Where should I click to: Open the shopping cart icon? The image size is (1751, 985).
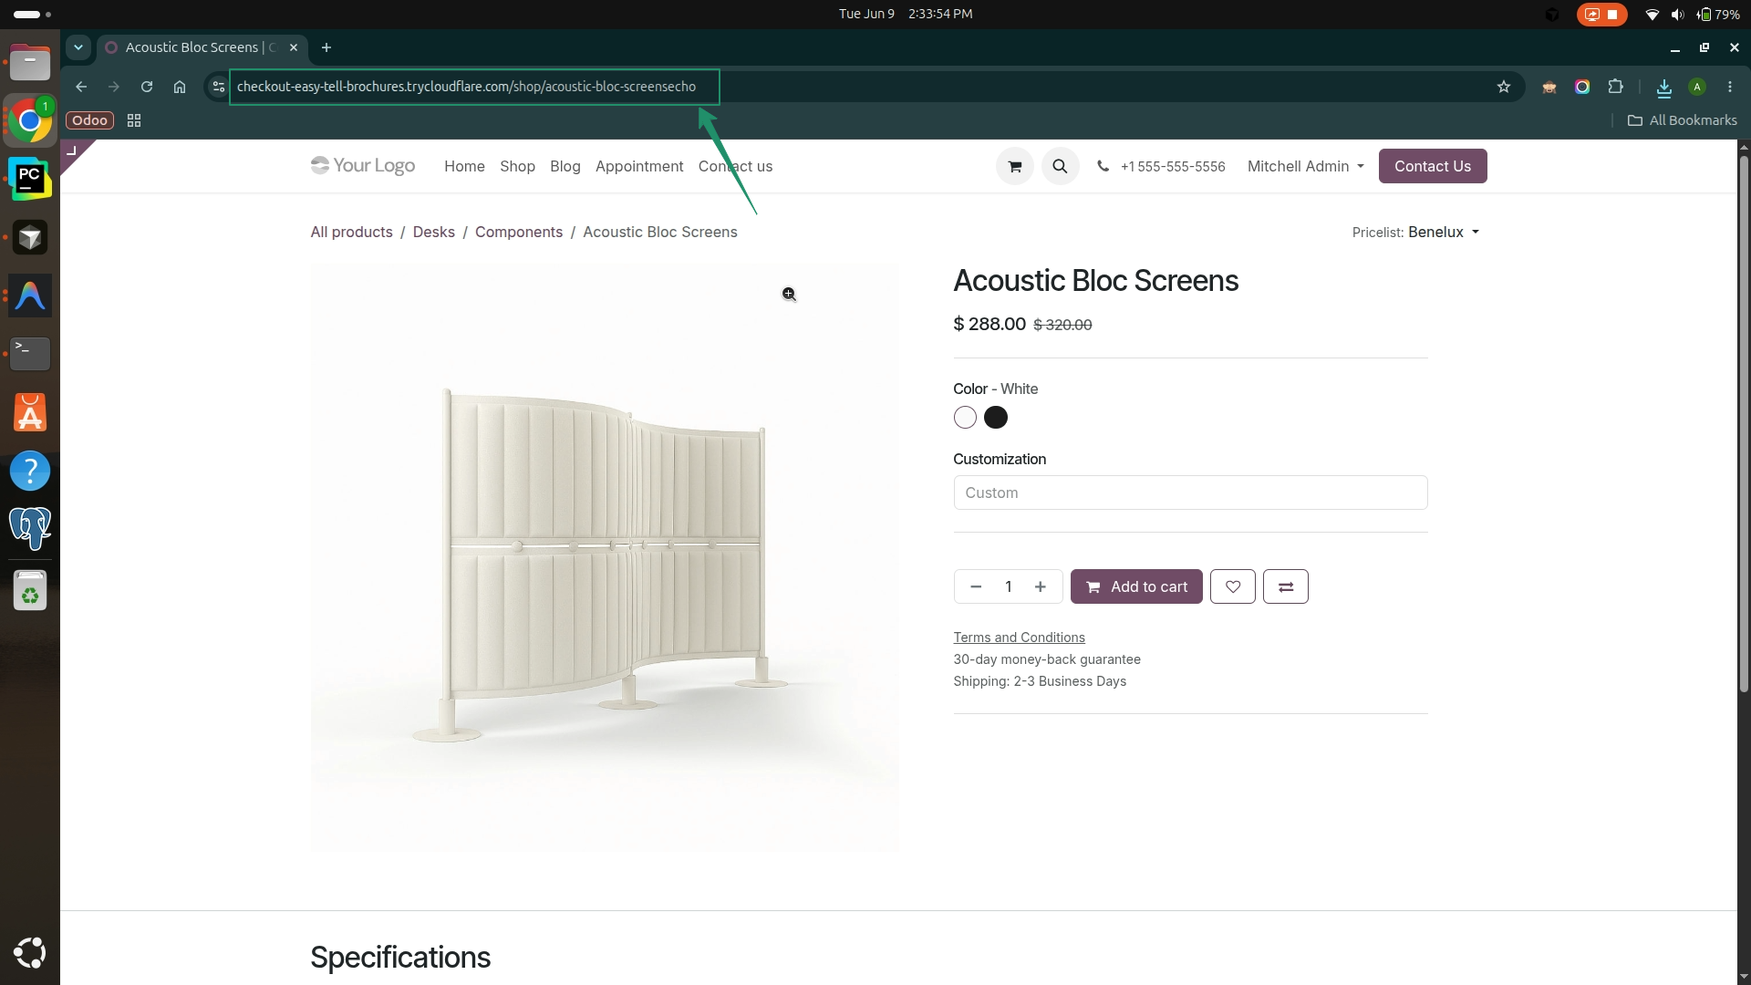pos(1014,166)
